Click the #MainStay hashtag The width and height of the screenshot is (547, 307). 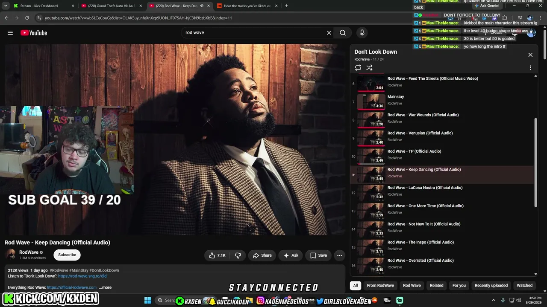[x=79, y=270]
